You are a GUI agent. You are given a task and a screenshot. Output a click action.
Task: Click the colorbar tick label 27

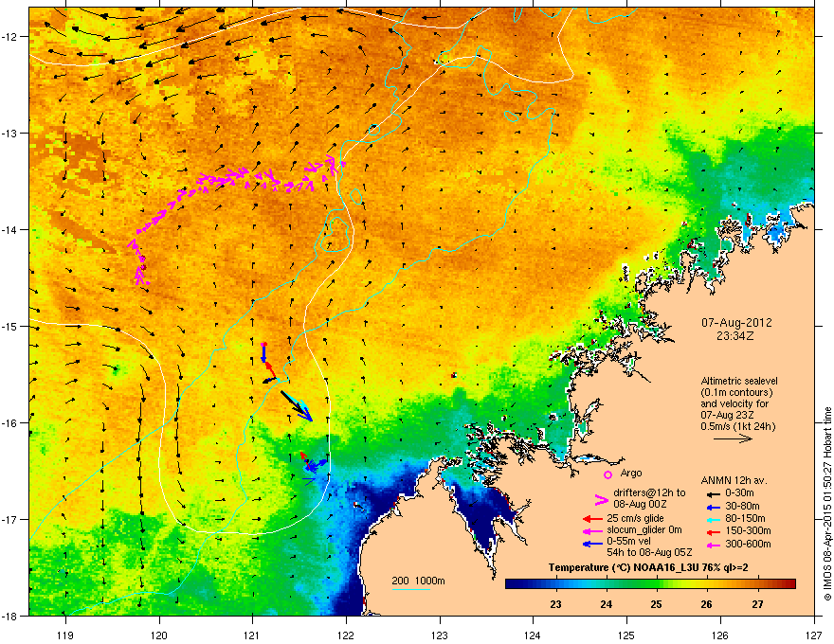[x=757, y=604]
